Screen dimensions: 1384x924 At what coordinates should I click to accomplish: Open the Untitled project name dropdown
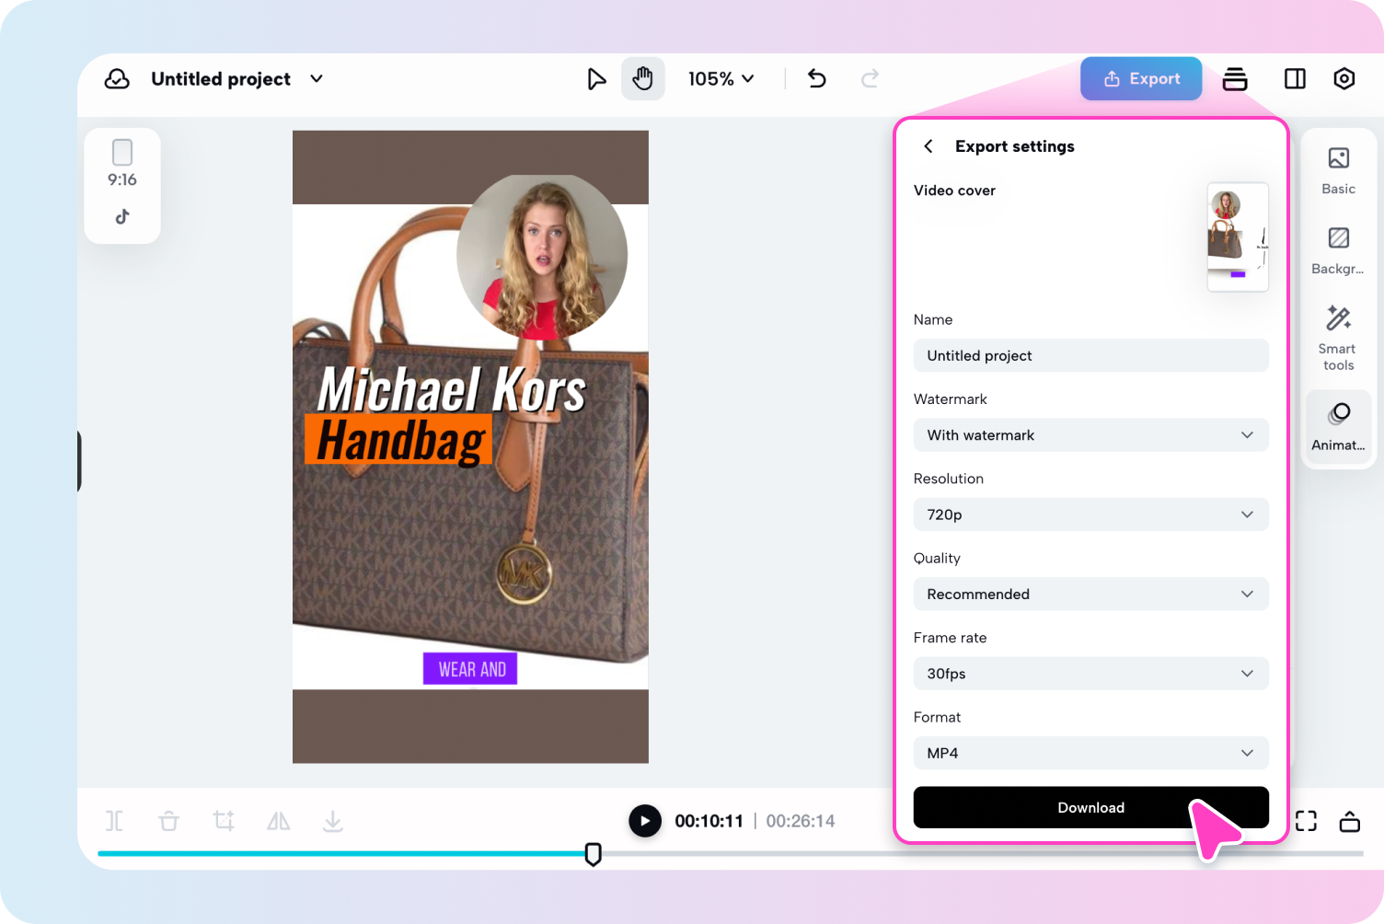click(317, 79)
